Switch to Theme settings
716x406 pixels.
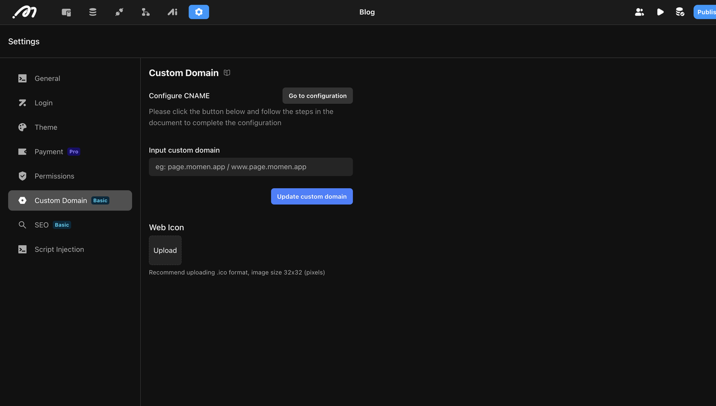pyautogui.click(x=46, y=127)
